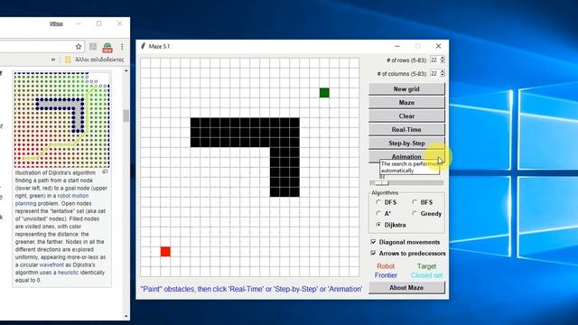Select the DFS algorithm
Image resolution: width=578 pixels, height=325 pixels.
[x=387, y=202]
